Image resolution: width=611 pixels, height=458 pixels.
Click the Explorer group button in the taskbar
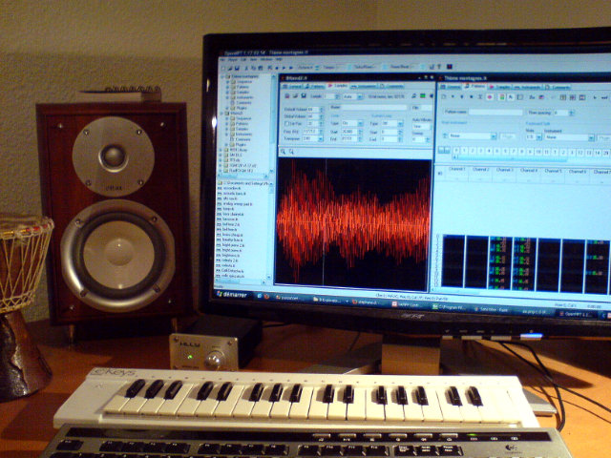pos(327,300)
